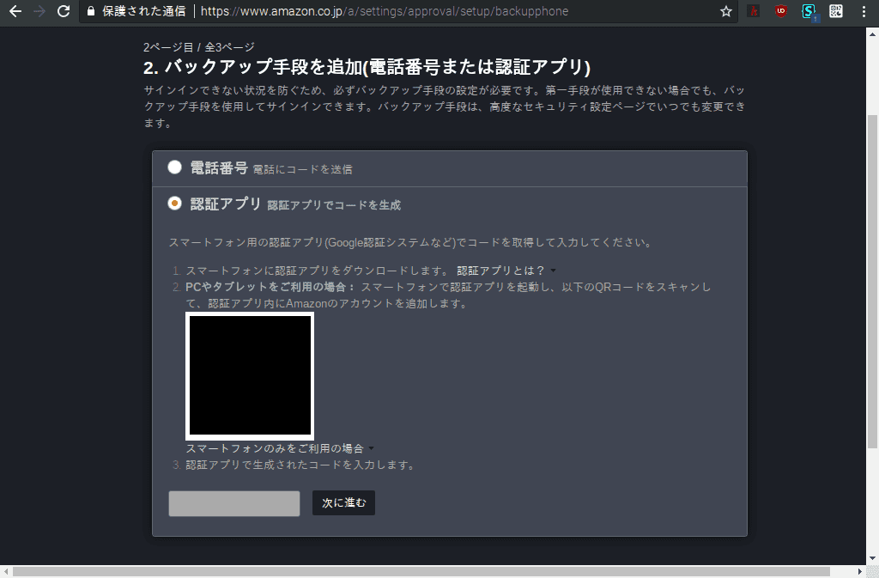Reload the Amazon settings page
879x578 pixels.
(64, 11)
